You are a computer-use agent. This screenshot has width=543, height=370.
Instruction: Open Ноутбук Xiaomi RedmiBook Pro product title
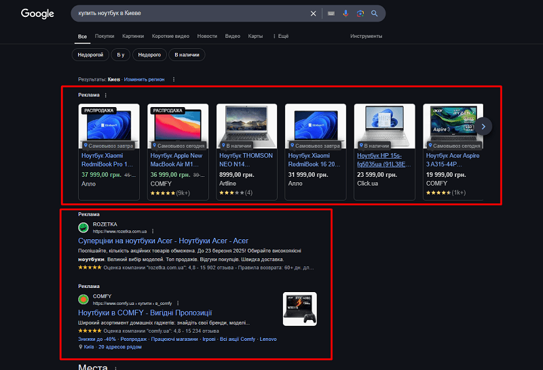coord(107,160)
